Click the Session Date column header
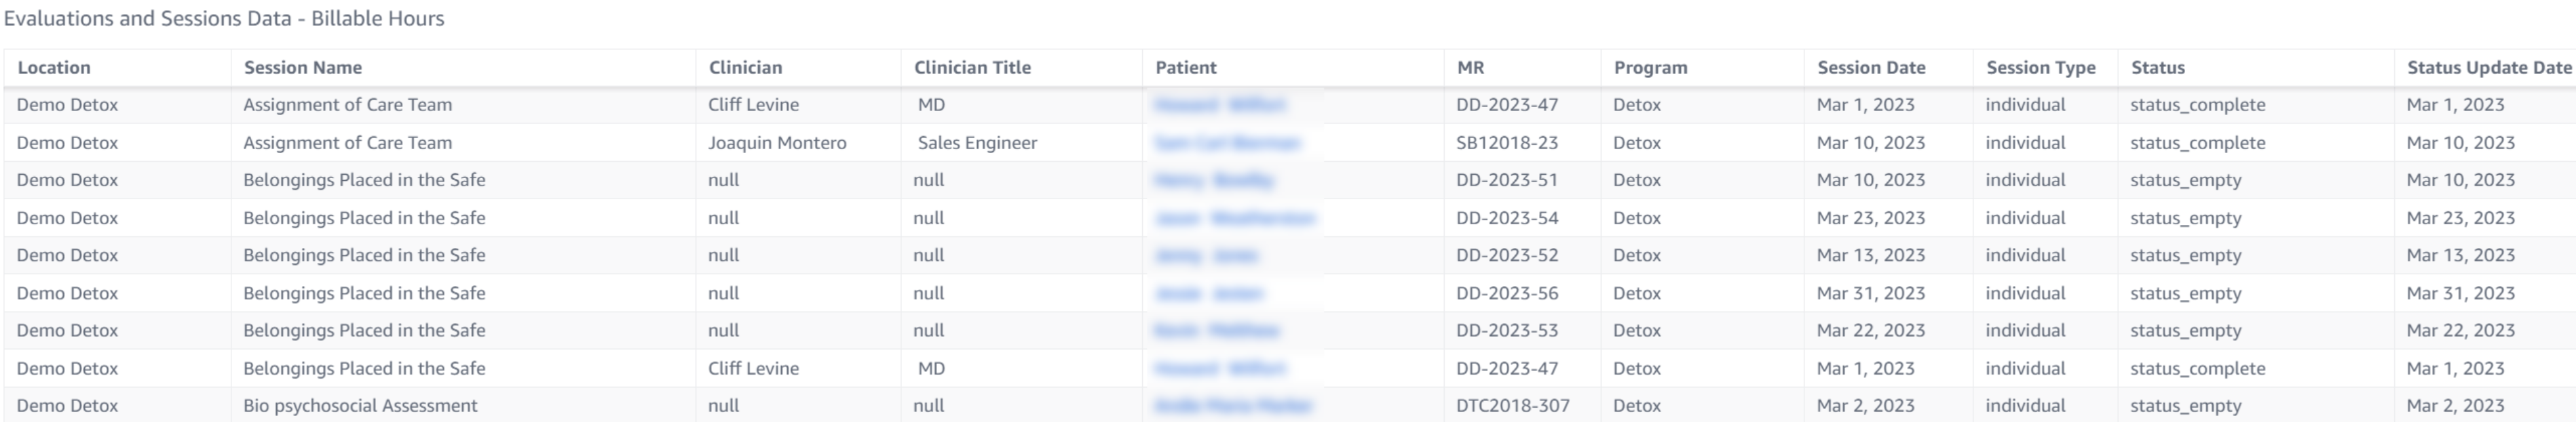The width and height of the screenshot is (2576, 422). point(1871,68)
